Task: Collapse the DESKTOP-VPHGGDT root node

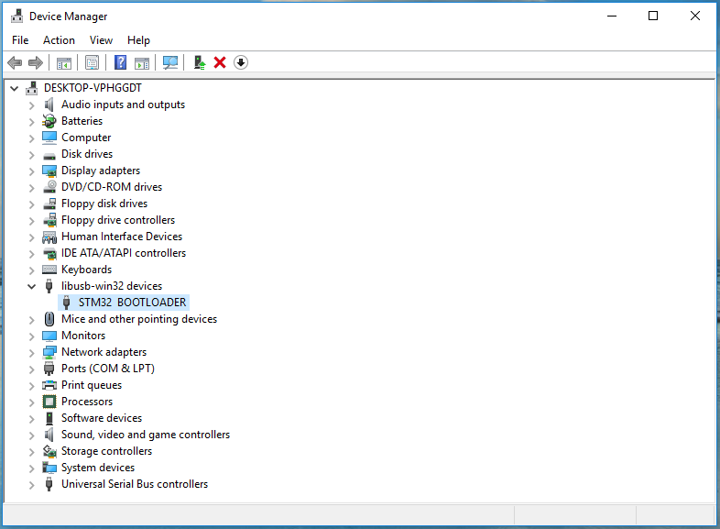Action: (15, 88)
